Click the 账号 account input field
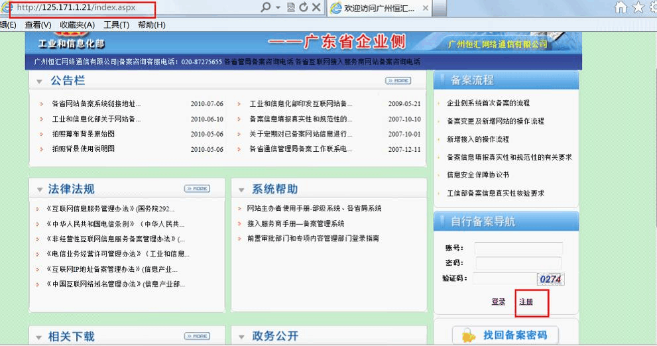 518,248
